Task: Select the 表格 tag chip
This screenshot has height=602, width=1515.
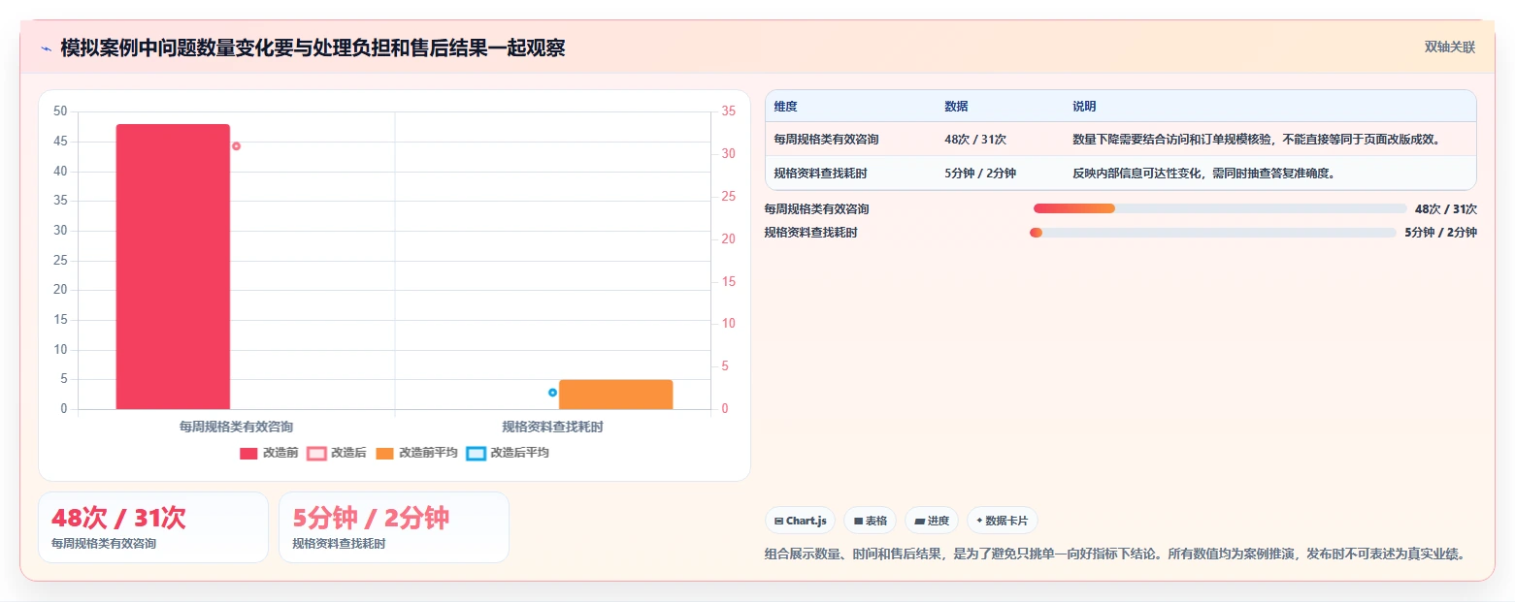Action: 870,521
